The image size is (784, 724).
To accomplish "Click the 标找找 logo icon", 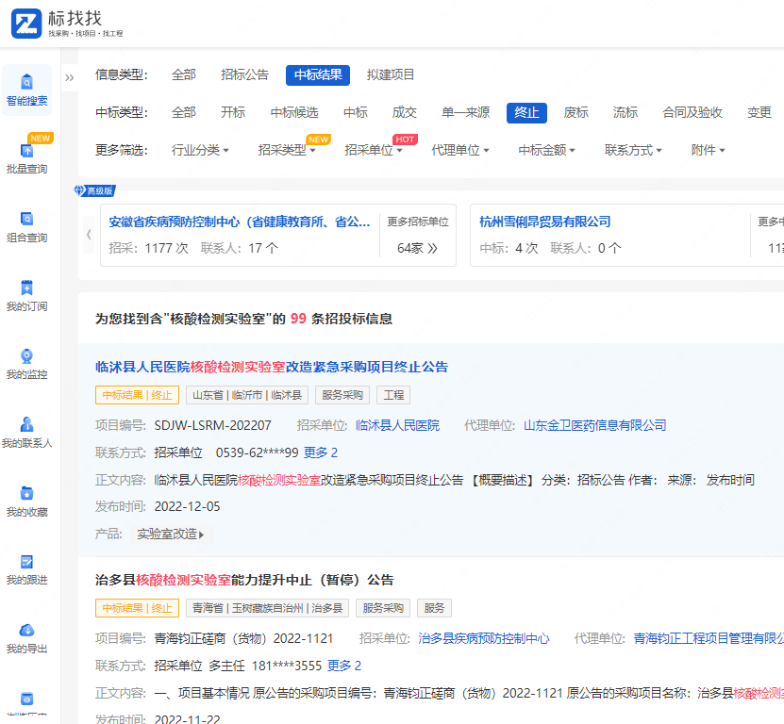I will click(26, 24).
